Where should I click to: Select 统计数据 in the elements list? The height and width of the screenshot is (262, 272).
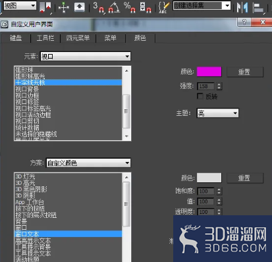pos(68,128)
